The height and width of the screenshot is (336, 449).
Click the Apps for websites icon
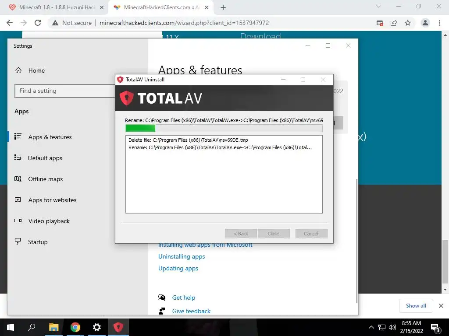18,199
